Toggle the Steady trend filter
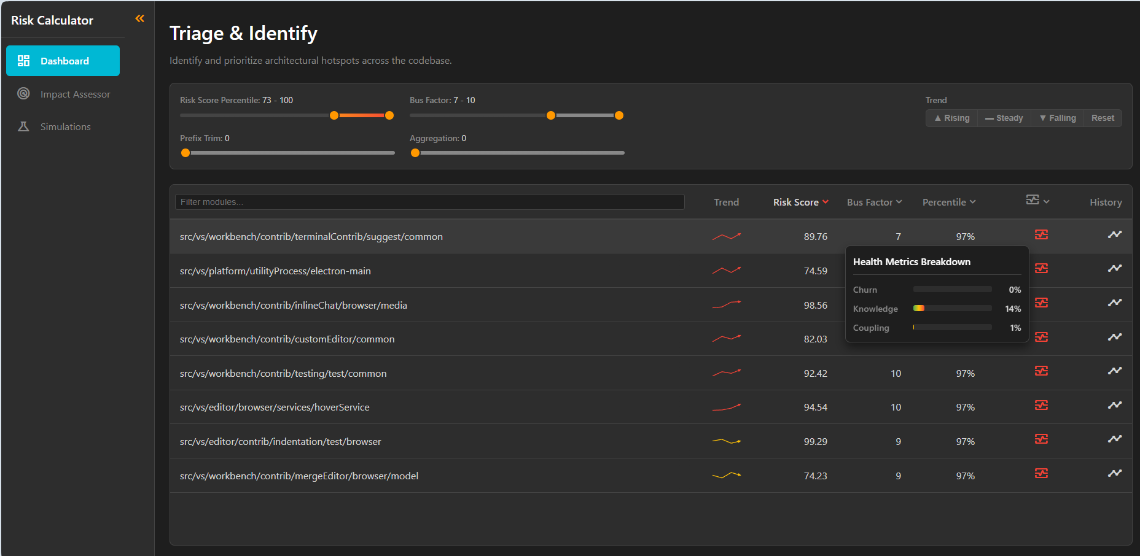This screenshot has height=556, width=1140. (1004, 118)
